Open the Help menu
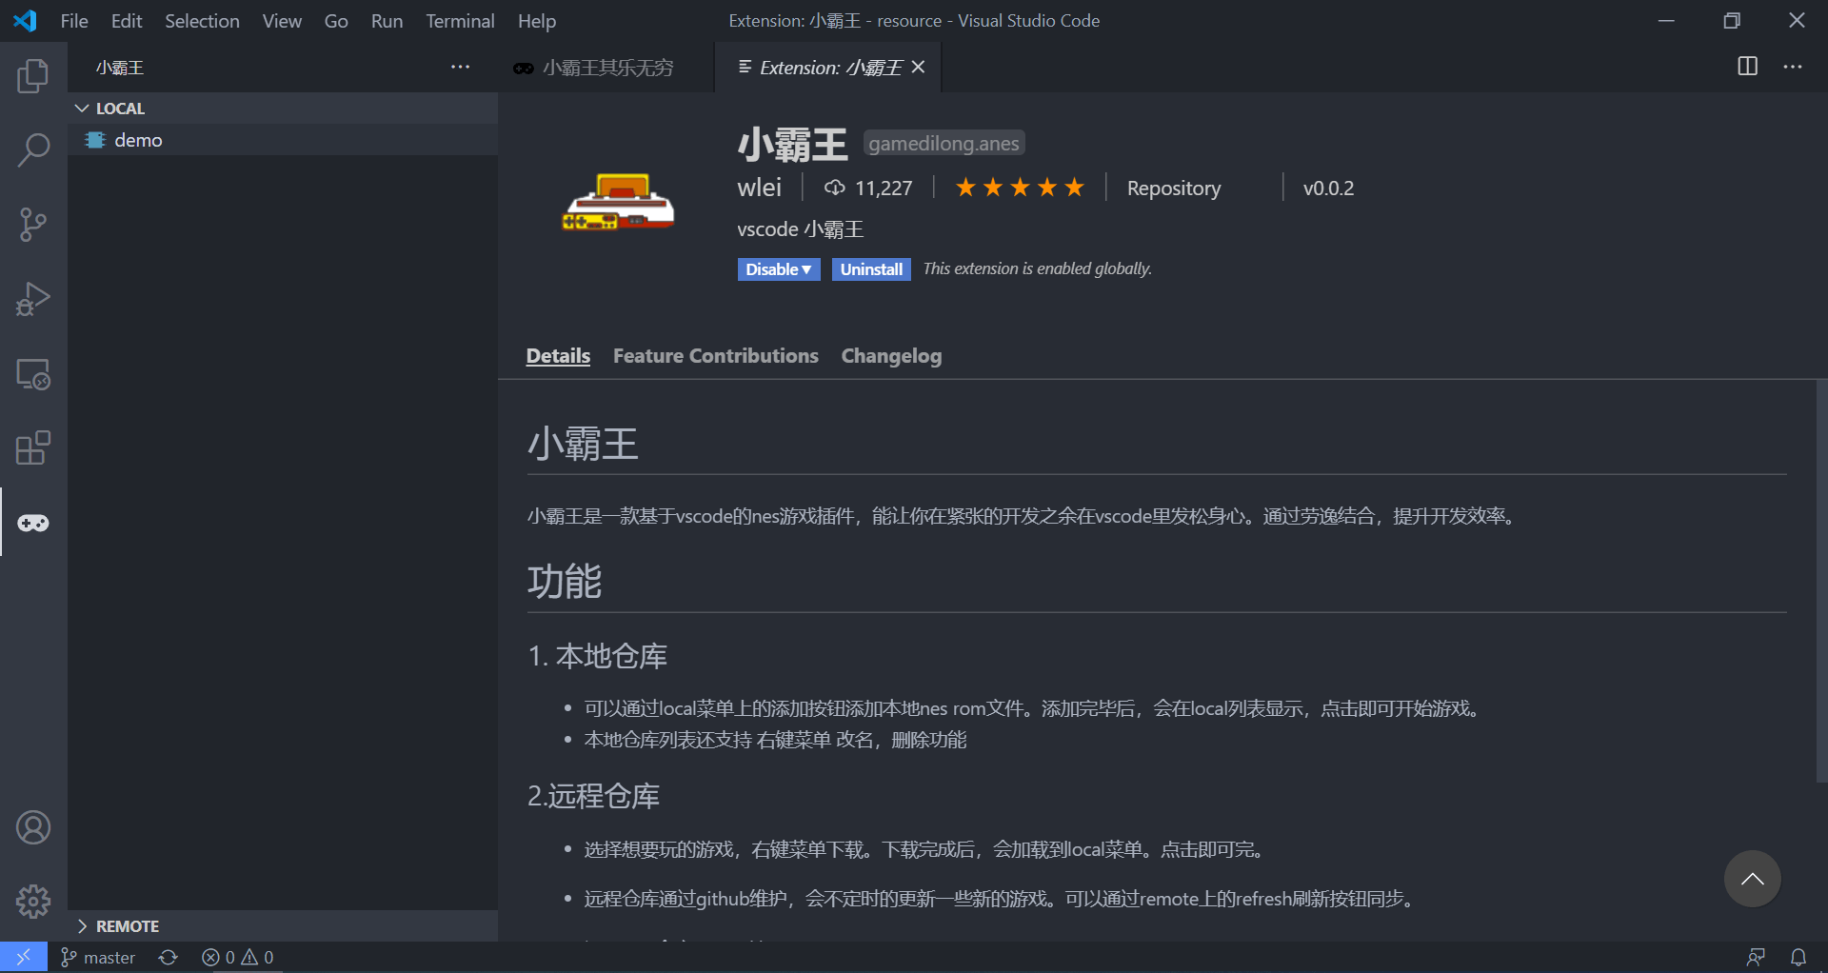 (537, 21)
